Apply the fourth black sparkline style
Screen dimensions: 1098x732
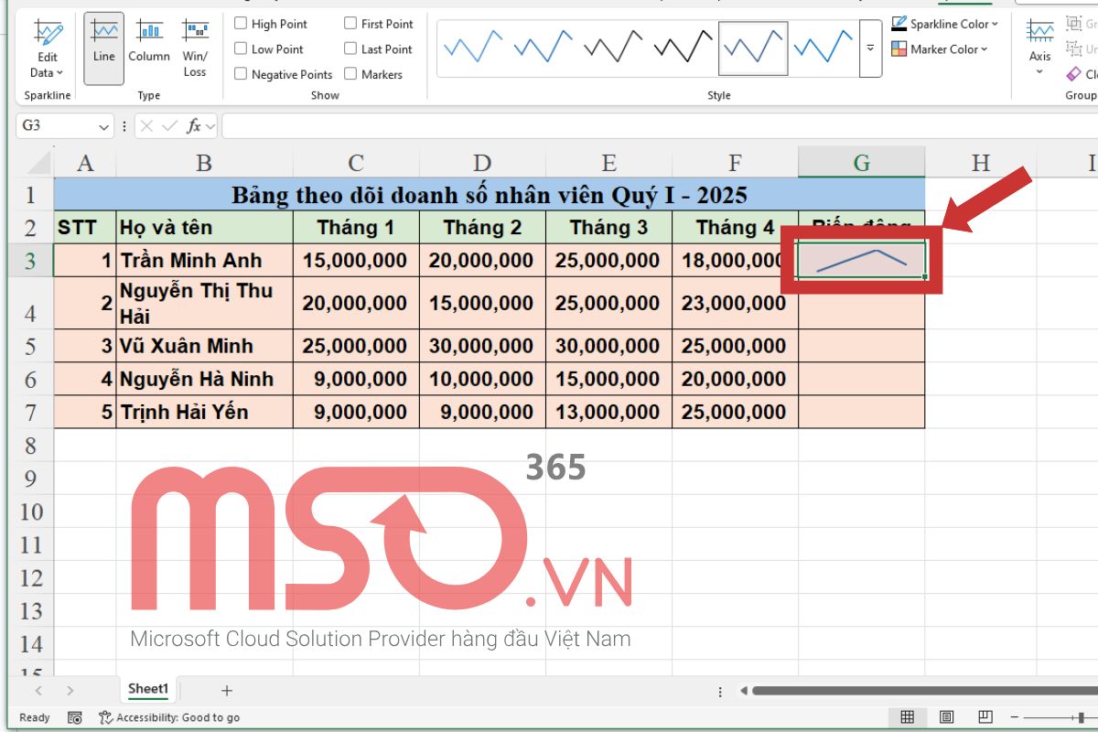coord(683,47)
